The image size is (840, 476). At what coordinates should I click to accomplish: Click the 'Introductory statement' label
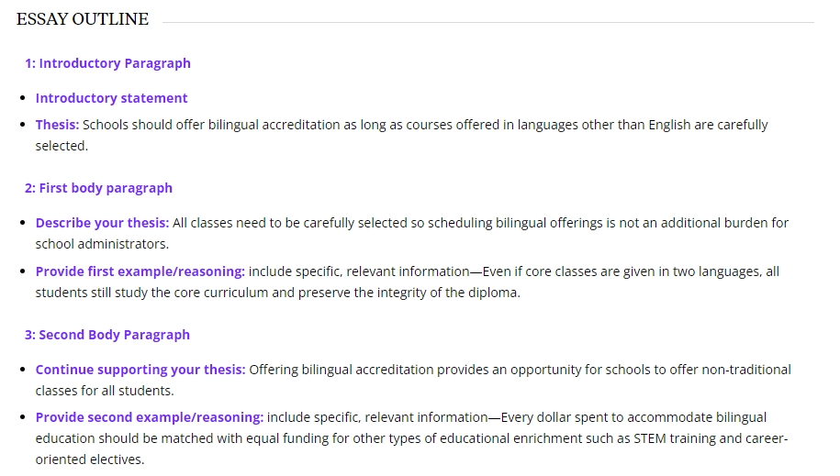tap(111, 98)
